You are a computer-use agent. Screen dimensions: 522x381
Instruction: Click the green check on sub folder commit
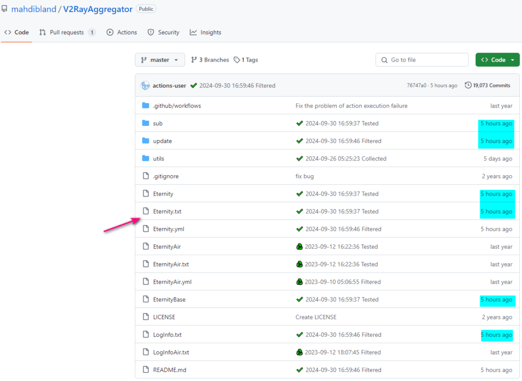pyautogui.click(x=300, y=123)
